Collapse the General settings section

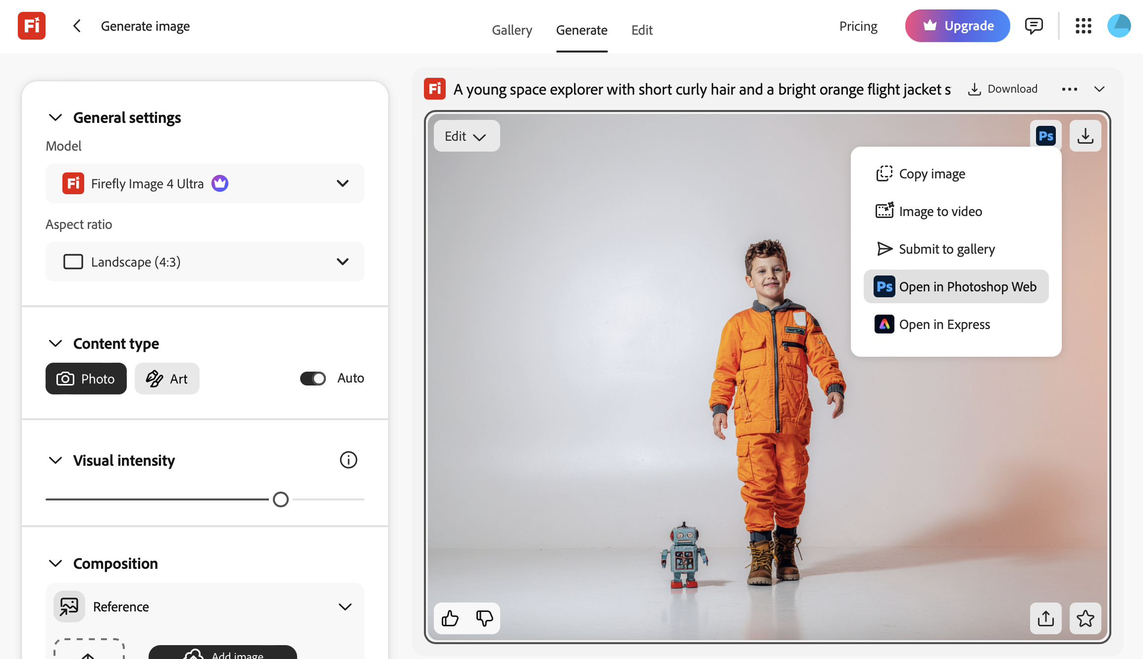[x=55, y=117]
